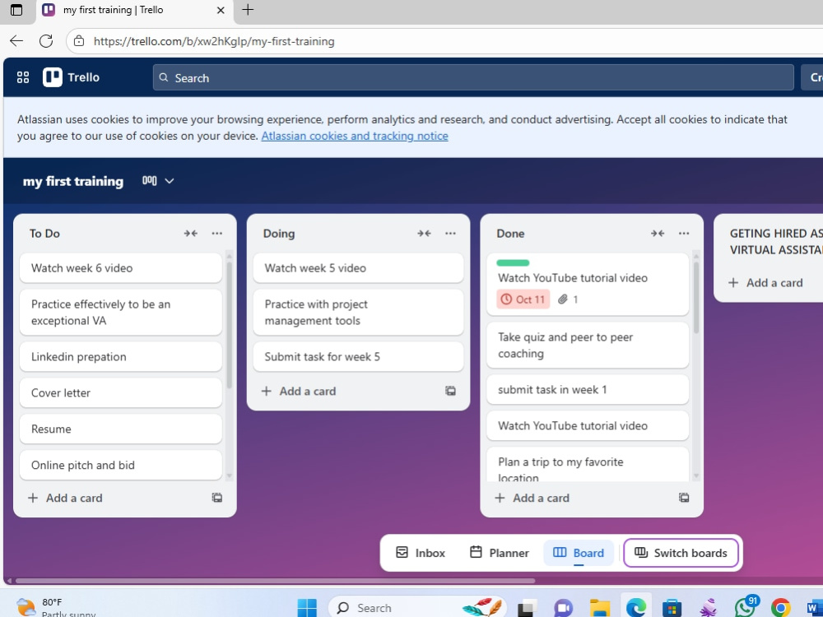Reload the browser page
This screenshot has width=823, height=617.
tap(46, 41)
